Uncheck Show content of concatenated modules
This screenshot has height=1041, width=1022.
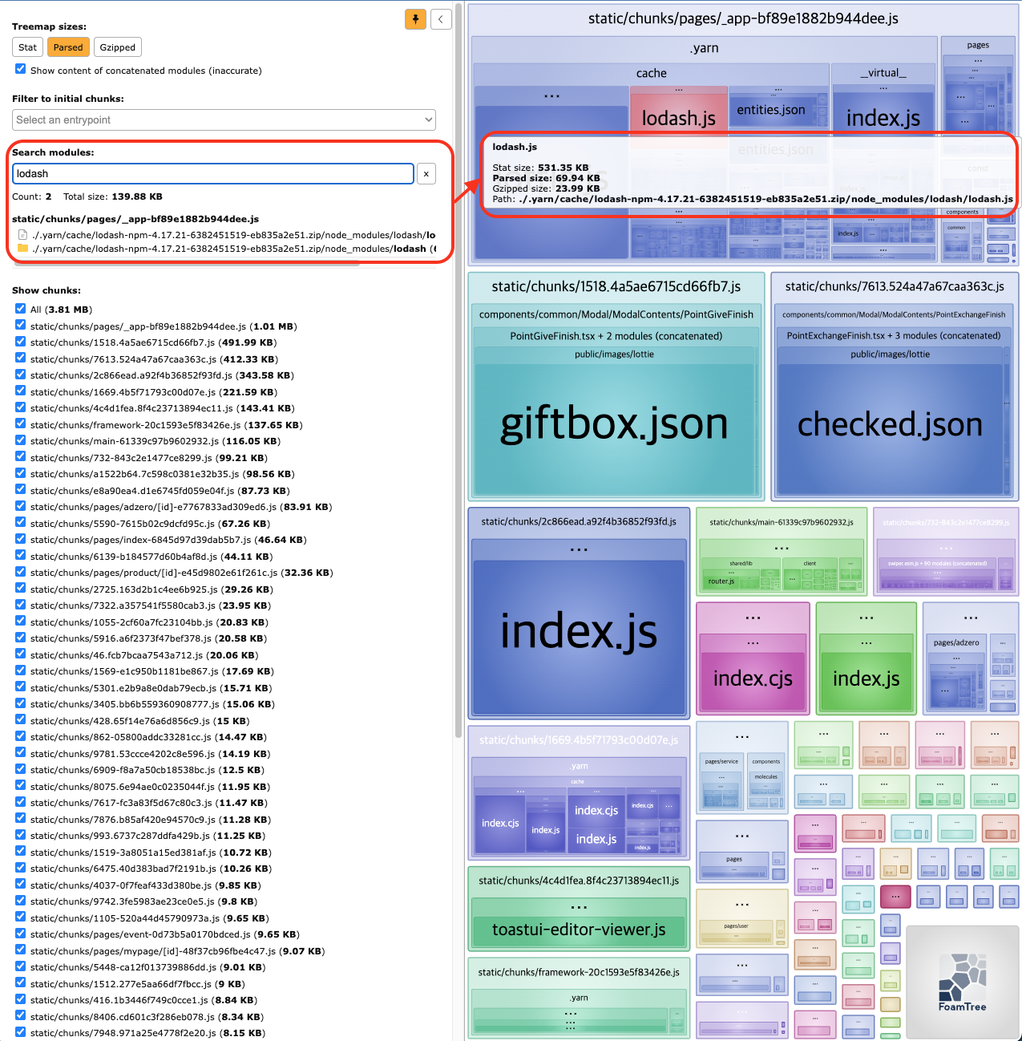(21, 70)
